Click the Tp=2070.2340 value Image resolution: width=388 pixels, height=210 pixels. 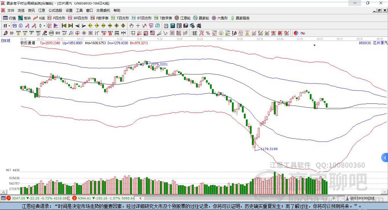pyautogui.click(x=50, y=43)
